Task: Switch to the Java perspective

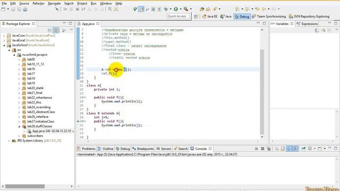Action: [x=226, y=16]
